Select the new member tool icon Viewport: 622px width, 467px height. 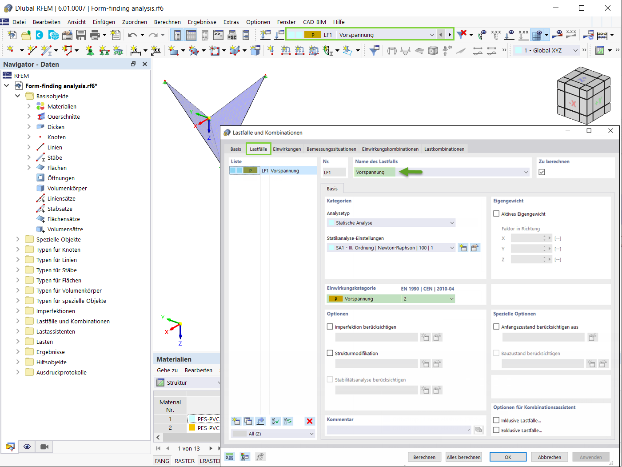(x=46, y=50)
